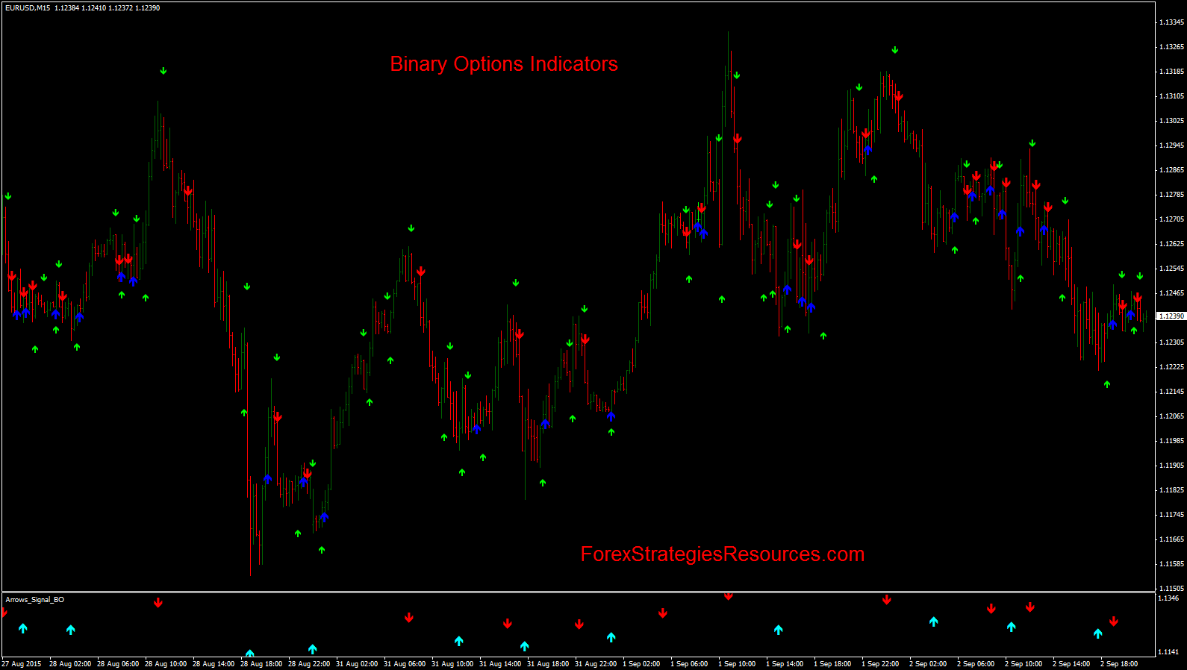Click the 31 Aug 18:00 time label

pos(548,664)
